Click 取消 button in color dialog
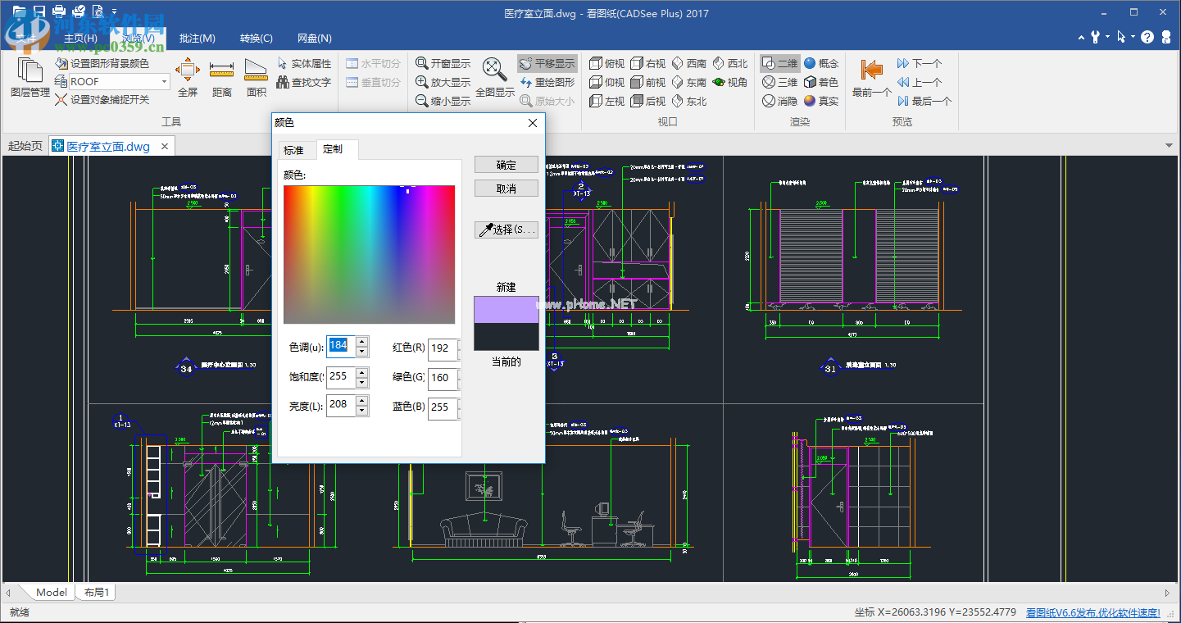 (506, 189)
